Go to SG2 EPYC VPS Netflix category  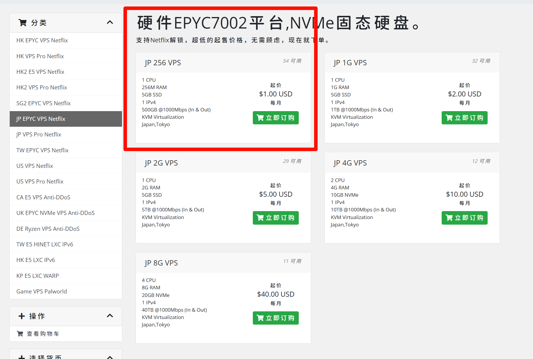point(44,103)
